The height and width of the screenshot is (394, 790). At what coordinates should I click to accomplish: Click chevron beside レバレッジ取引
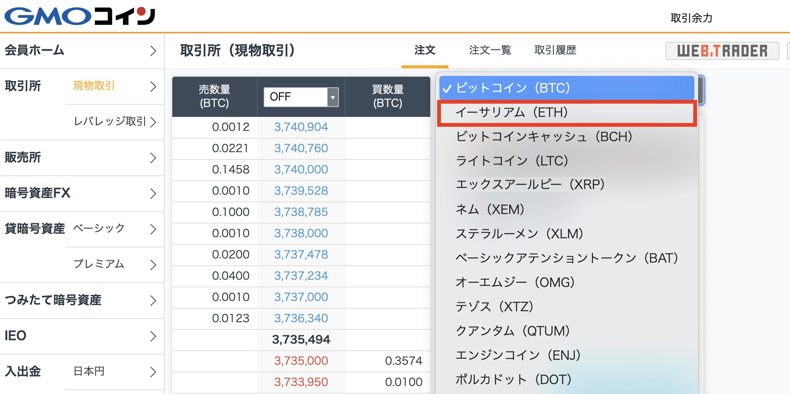(153, 122)
